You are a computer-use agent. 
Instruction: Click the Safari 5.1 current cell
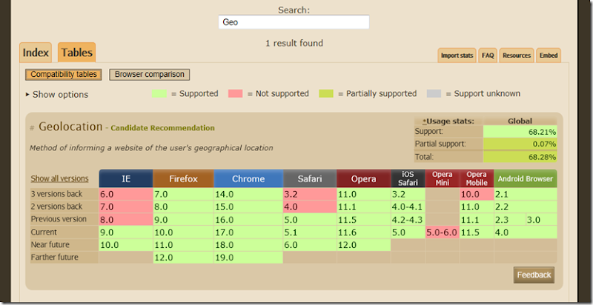pos(310,232)
